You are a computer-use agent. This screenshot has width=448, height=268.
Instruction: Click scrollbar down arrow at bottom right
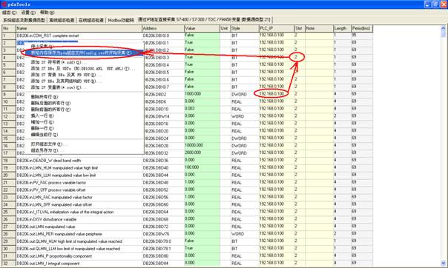pyautogui.click(x=443, y=263)
